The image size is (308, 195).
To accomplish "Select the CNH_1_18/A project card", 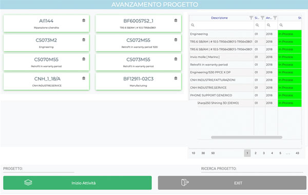I will click(x=46, y=81).
